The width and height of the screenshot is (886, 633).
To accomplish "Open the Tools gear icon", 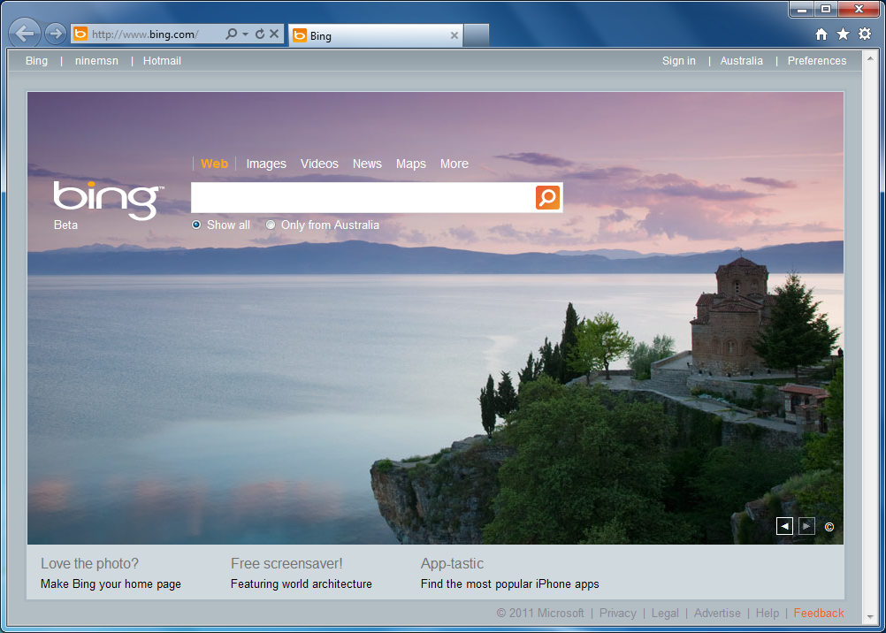I will tap(865, 34).
